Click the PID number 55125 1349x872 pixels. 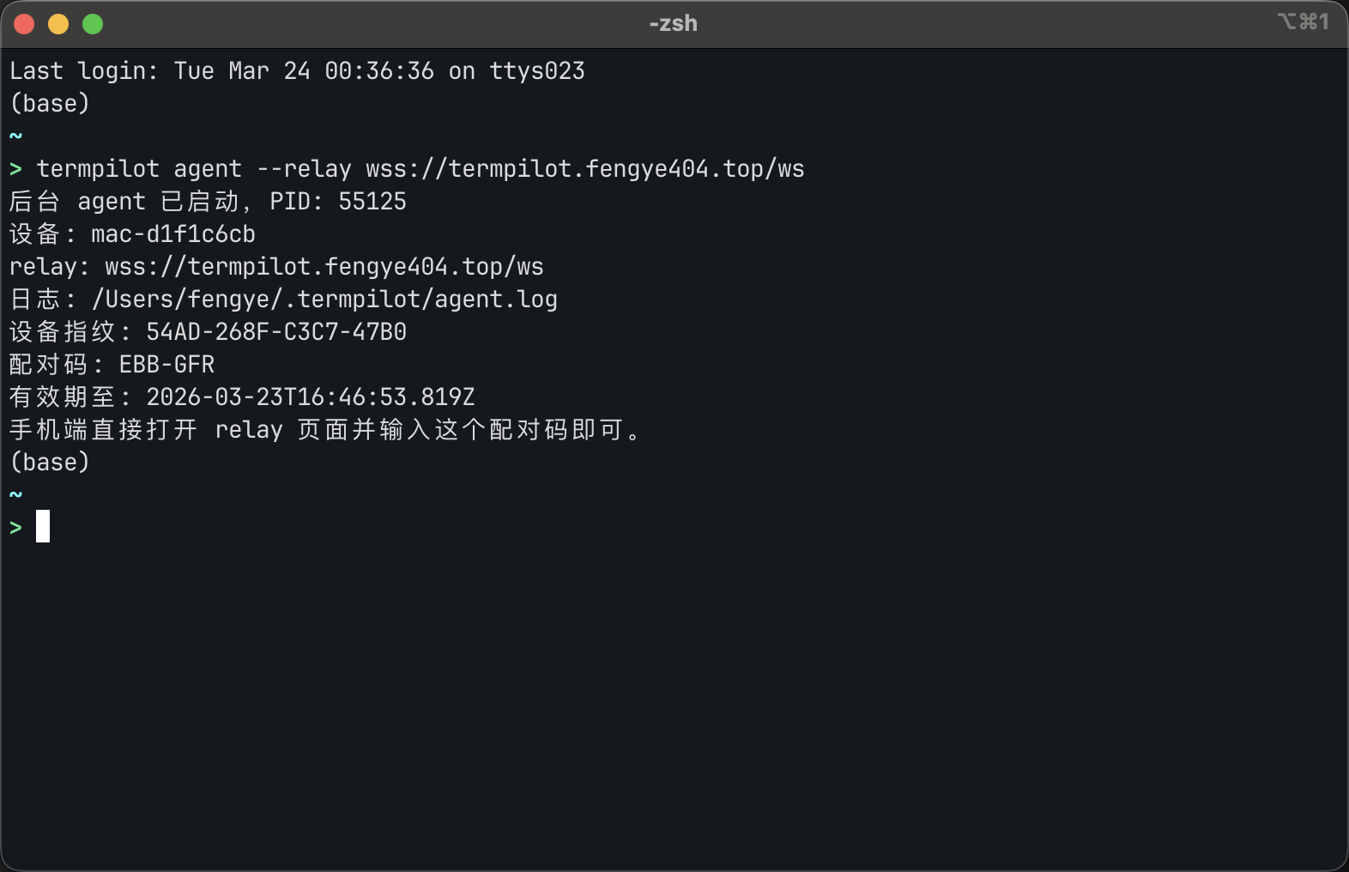click(372, 202)
